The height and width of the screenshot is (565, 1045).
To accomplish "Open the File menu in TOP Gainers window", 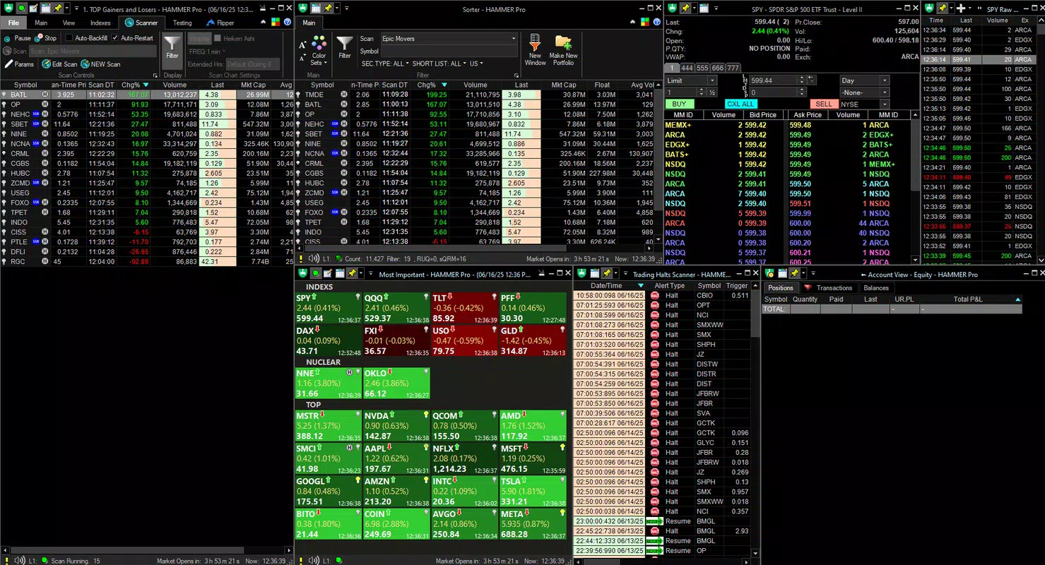I will click(x=13, y=23).
